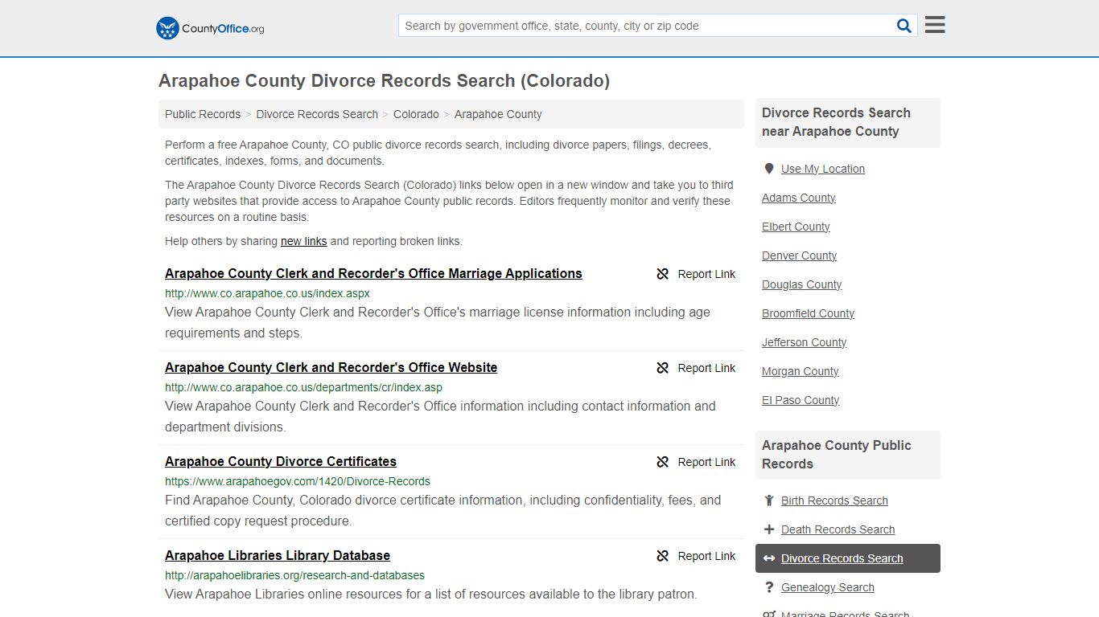Visit departments/cr/index.asp URL
1099x617 pixels.
pyautogui.click(x=303, y=387)
